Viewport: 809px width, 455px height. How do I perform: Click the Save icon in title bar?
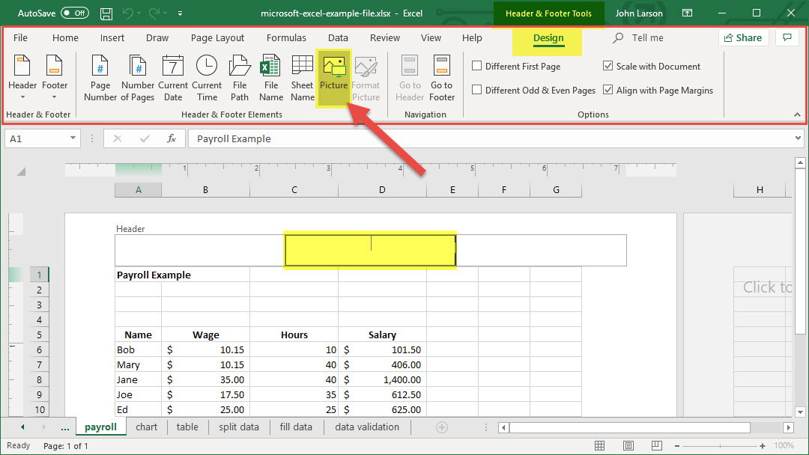[106, 13]
